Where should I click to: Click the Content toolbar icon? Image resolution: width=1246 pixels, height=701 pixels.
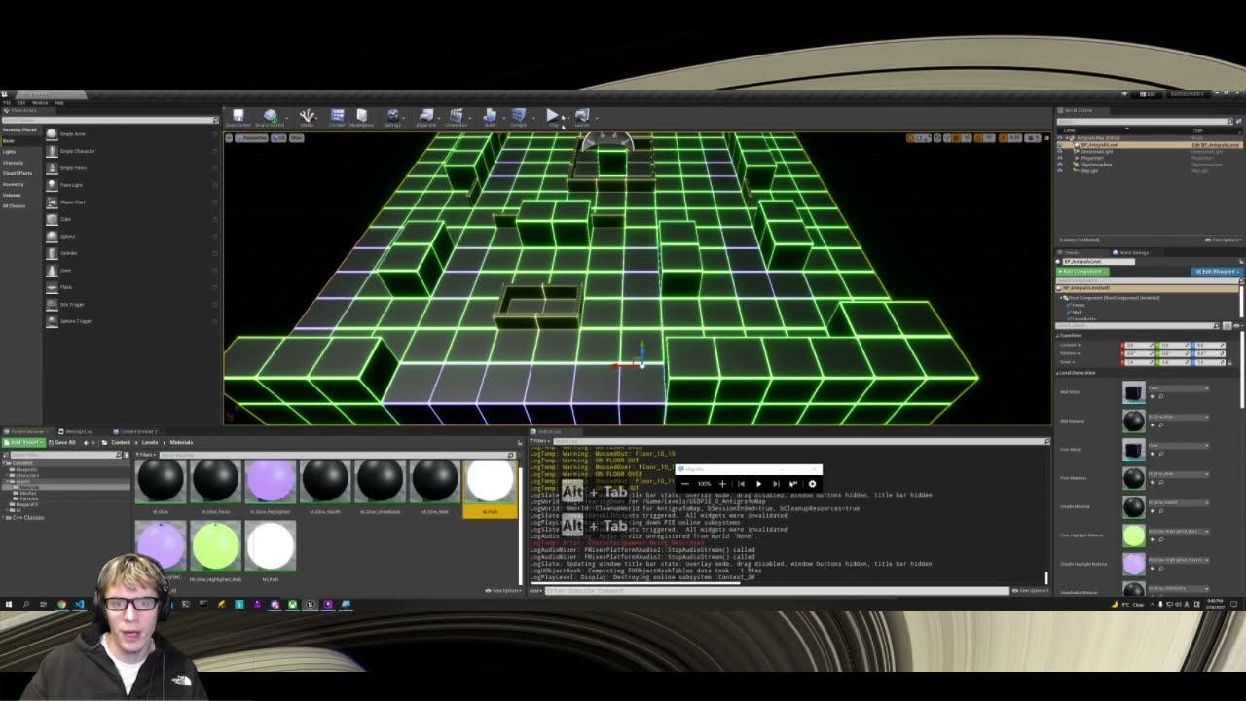(337, 117)
